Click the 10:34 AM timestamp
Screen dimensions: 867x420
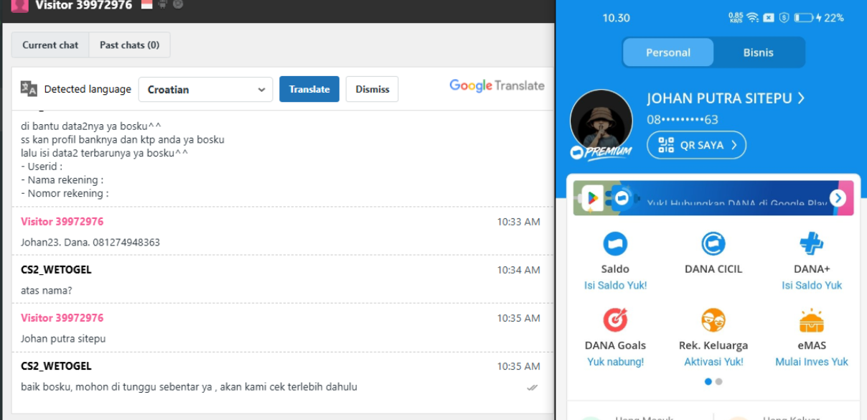point(518,270)
